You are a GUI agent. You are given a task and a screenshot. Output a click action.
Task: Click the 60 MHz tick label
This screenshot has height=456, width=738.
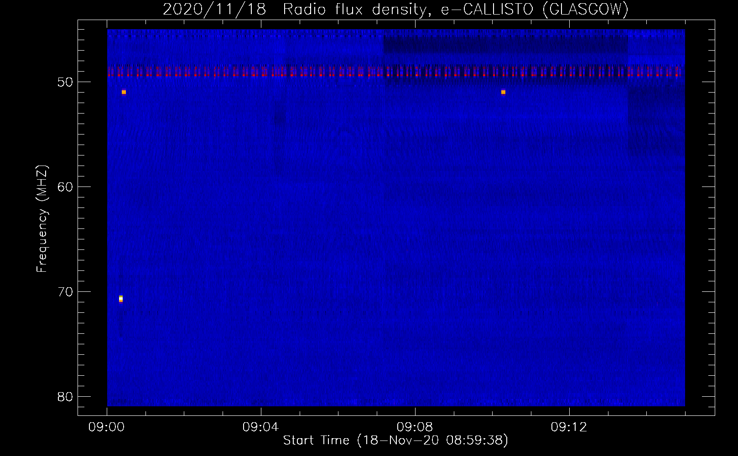(65, 187)
